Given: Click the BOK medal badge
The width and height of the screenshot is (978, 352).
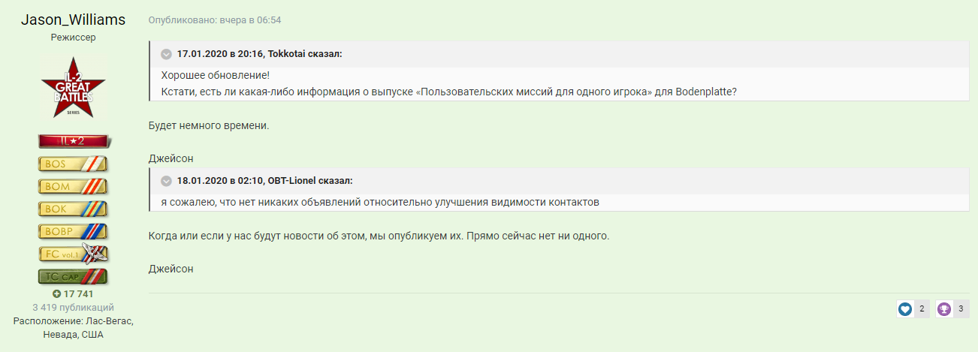Looking at the screenshot, I should pos(73,209).
